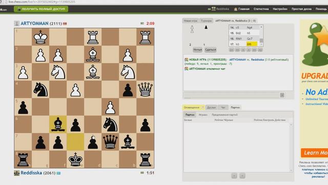The width and height of the screenshot is (328, 185).
Task: Open the Простая доска menu item
Action: click(x=301, y=9)
